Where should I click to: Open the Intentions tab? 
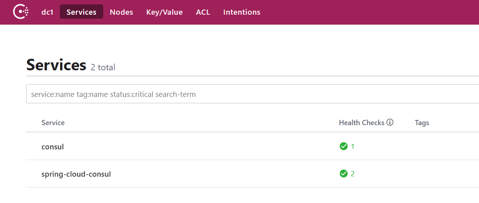pos(242,12)
